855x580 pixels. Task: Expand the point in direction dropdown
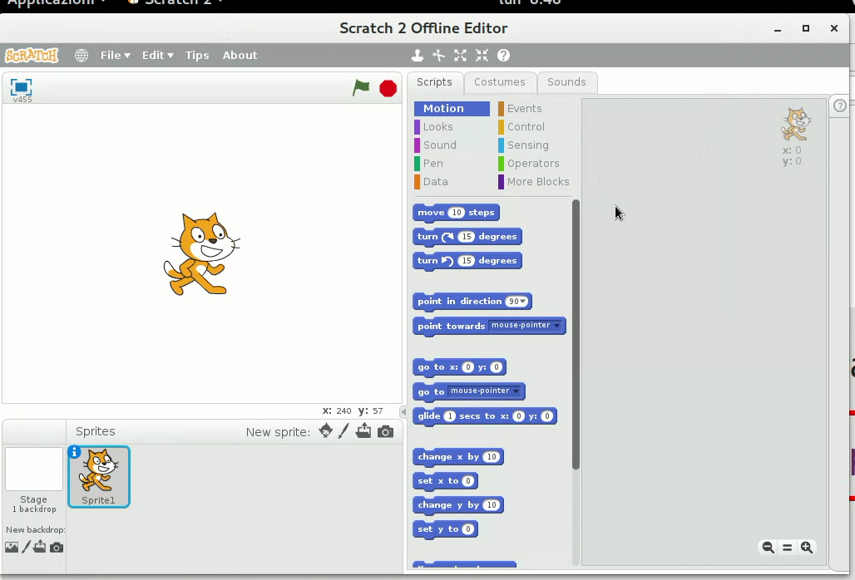point(523,302)
